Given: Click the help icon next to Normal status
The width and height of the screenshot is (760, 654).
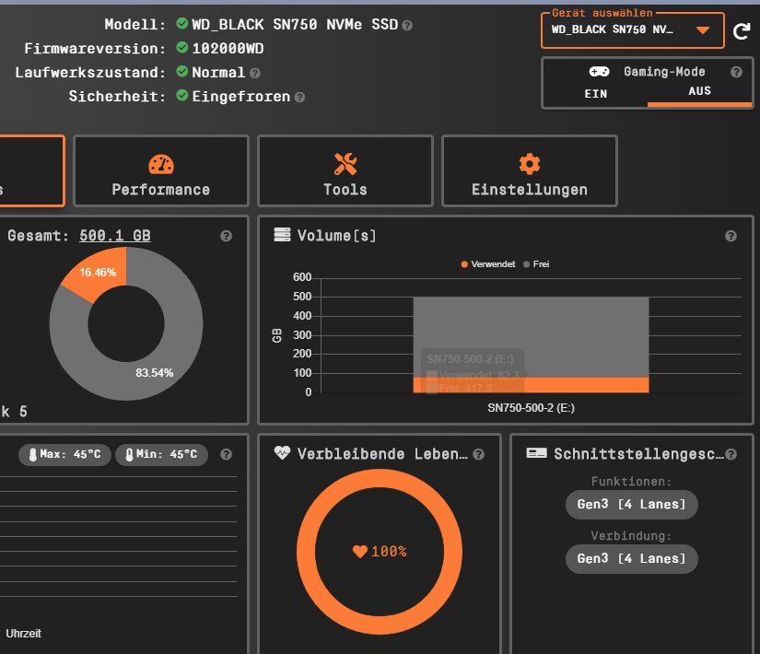Looking at the screenshot, I should click(255, 73).
